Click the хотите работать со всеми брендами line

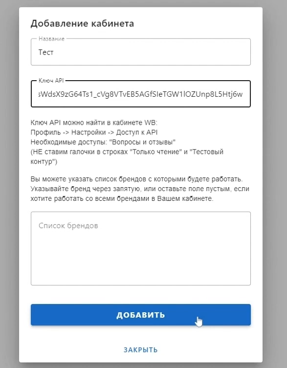point(122,198)
